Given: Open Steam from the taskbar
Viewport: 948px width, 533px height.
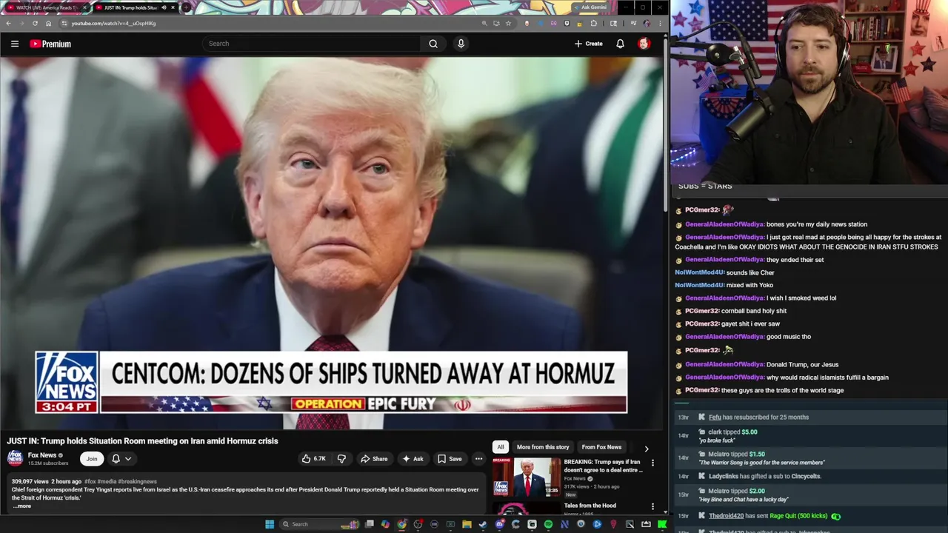Looking at the screenshot, I should click(483, 524).
